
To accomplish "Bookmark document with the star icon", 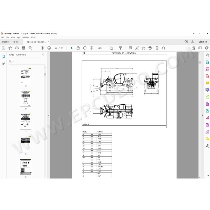I will click(x=10, y=48).
